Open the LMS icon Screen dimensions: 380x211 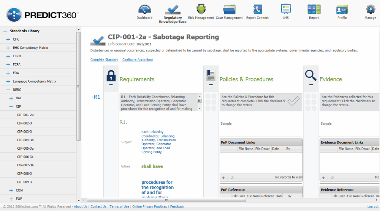pyautogui.click(x=286, y=9)
